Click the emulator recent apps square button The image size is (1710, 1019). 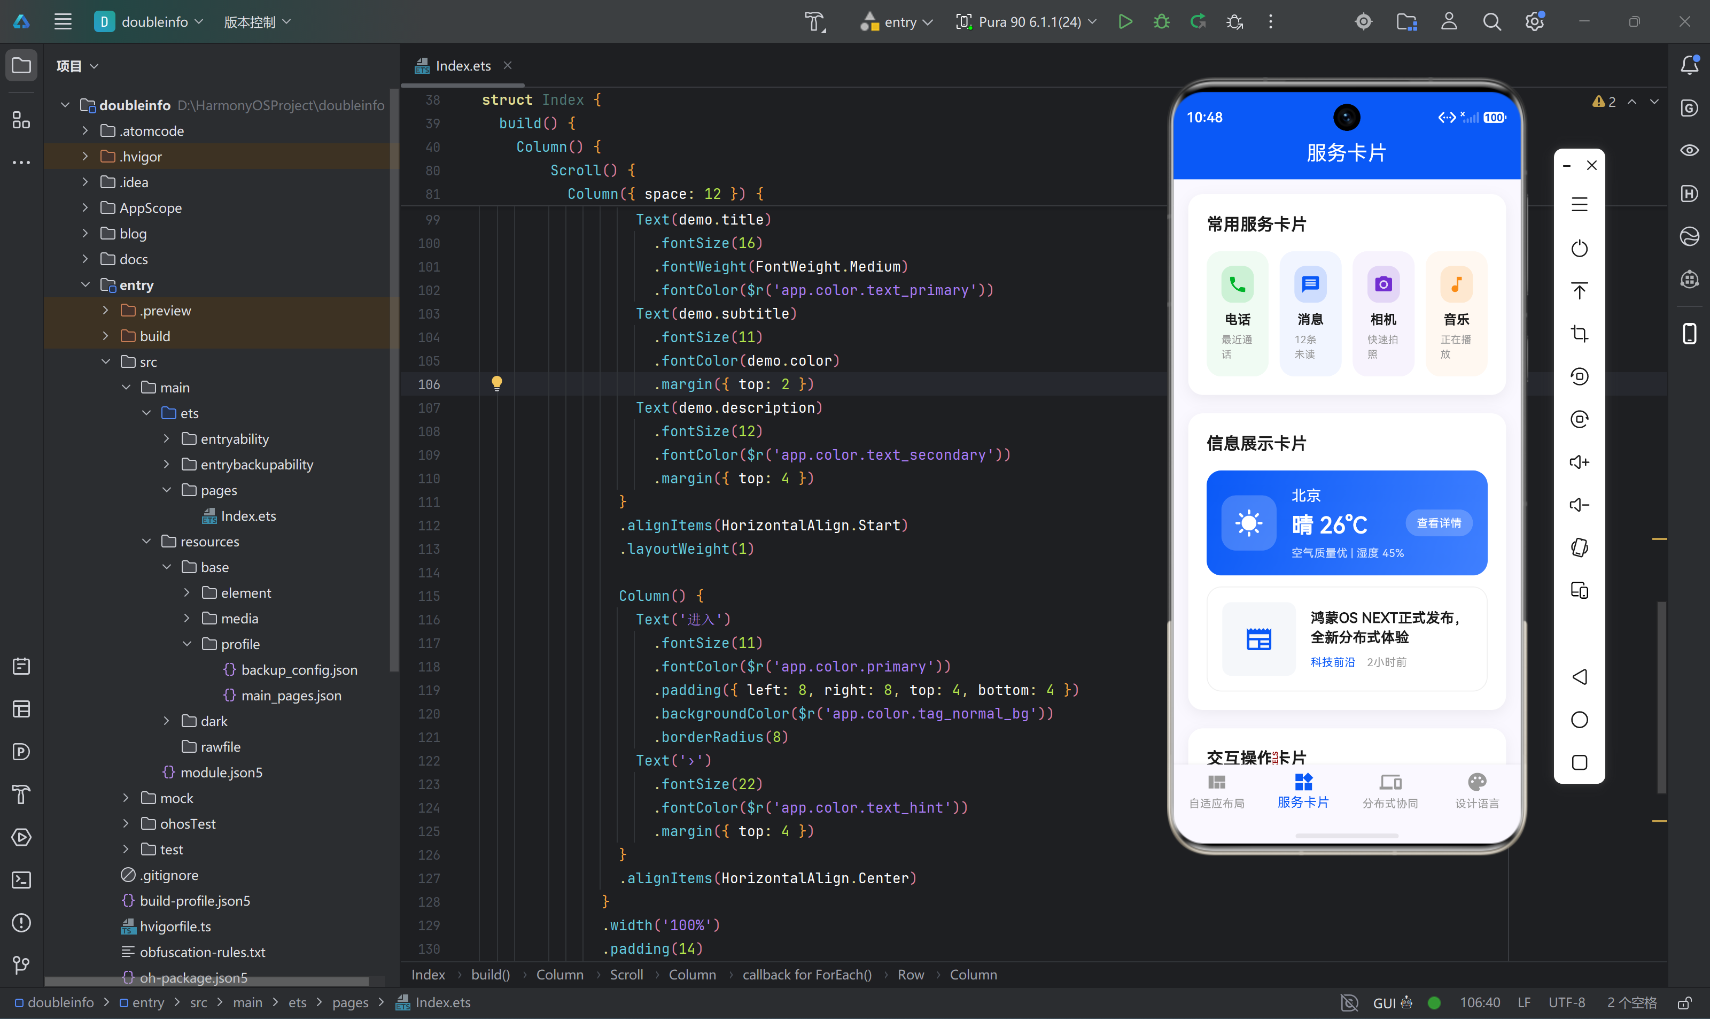point(1580,762)
